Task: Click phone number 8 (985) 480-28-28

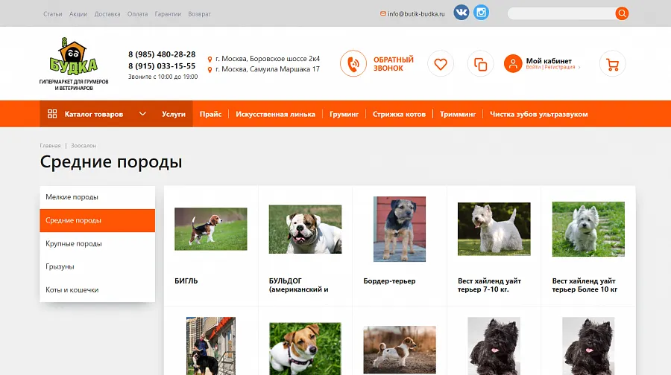Action: [162, 54]
